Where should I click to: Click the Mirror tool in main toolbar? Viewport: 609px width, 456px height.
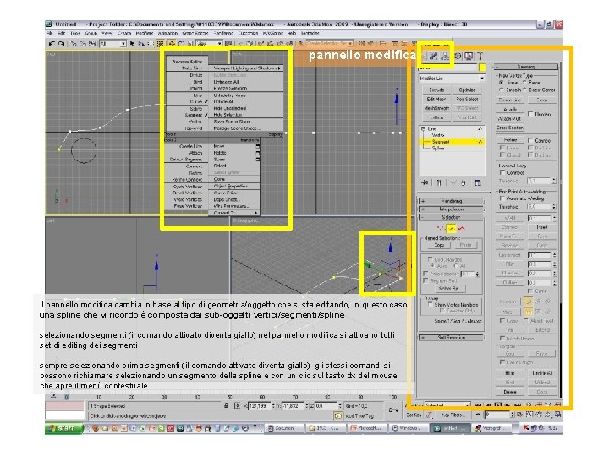[362, 44]
